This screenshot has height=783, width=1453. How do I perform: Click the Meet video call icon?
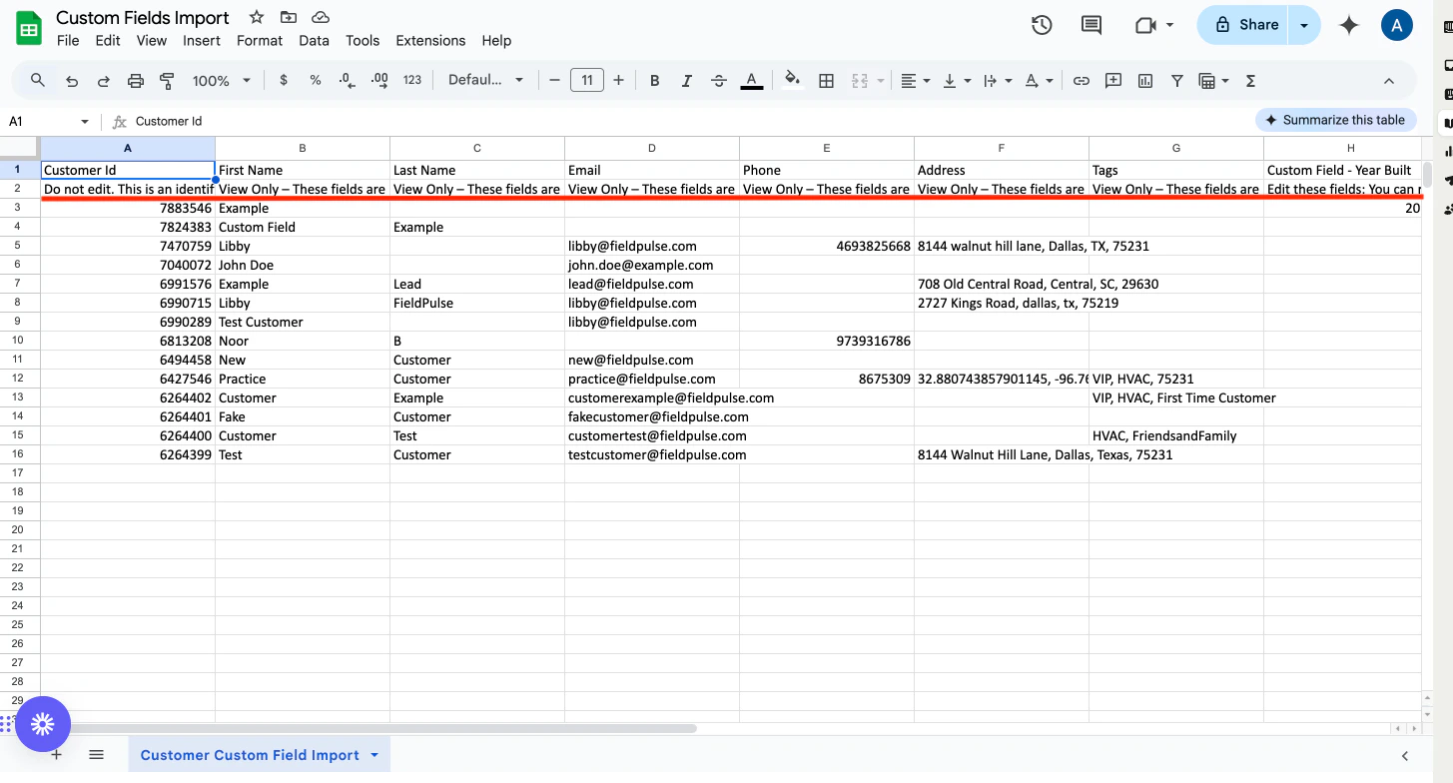[x=1145, y=25]
